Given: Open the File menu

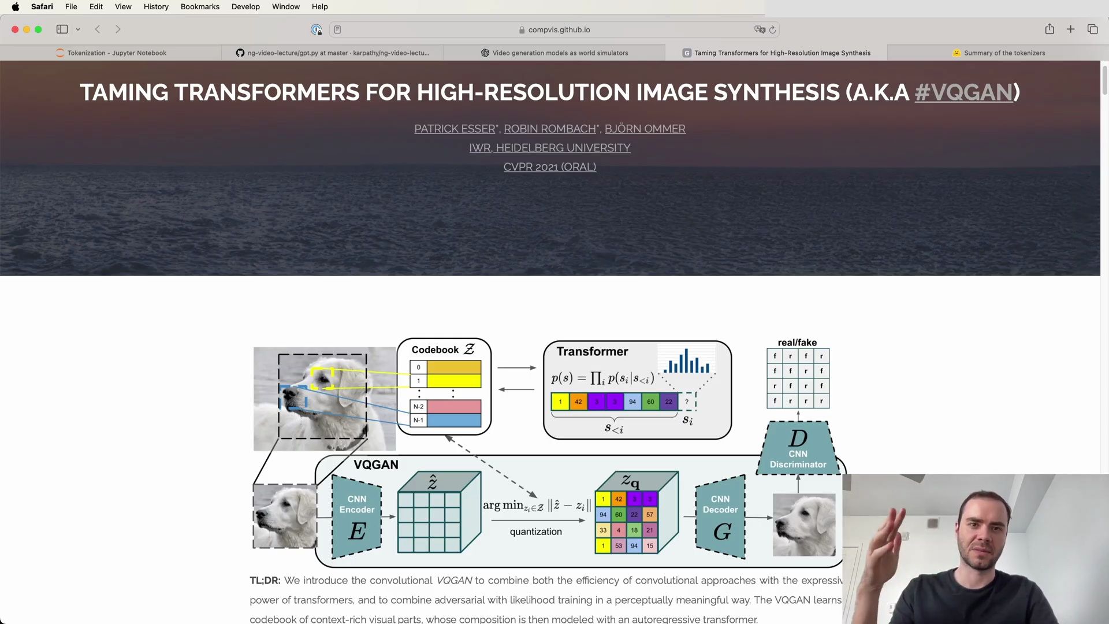Looking at the screenshot, I should [71, 7].
